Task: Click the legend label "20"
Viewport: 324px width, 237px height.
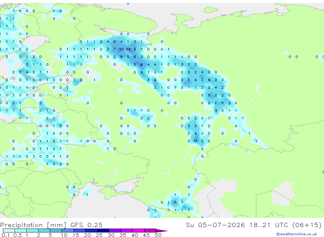Action: 87,235
